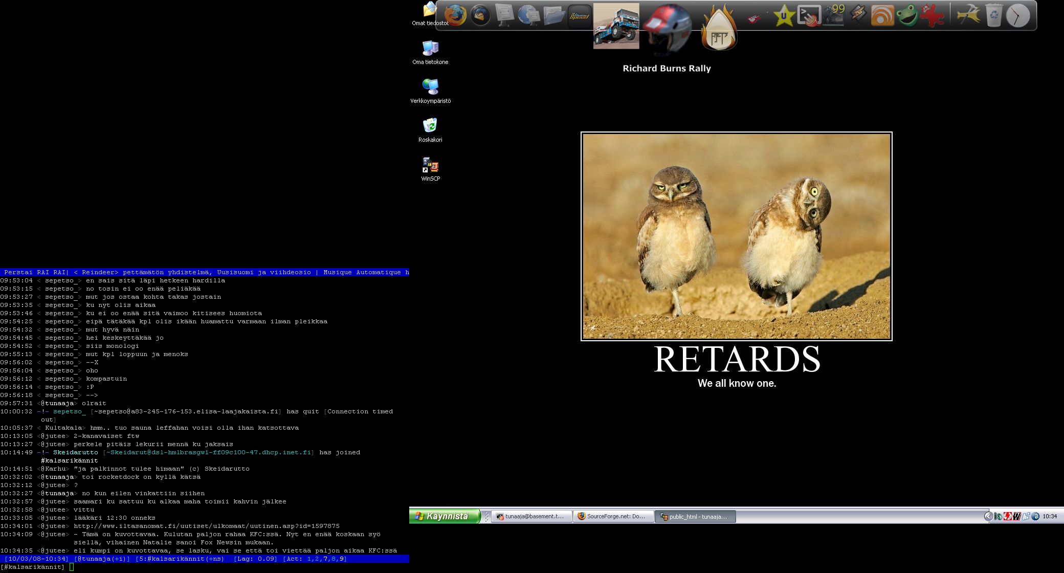
Task: Launch Firefox from the dock
Action: (455, 15)
